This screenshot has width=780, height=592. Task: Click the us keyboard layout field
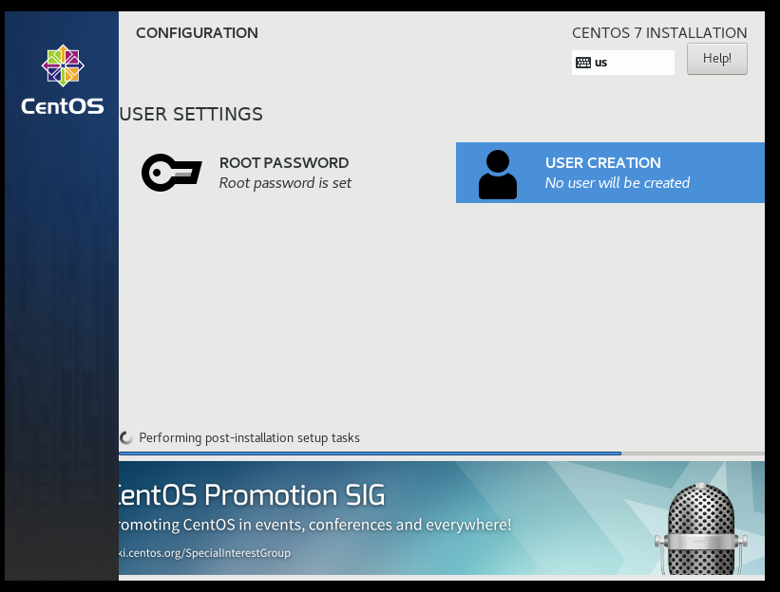tap(623, 63)
